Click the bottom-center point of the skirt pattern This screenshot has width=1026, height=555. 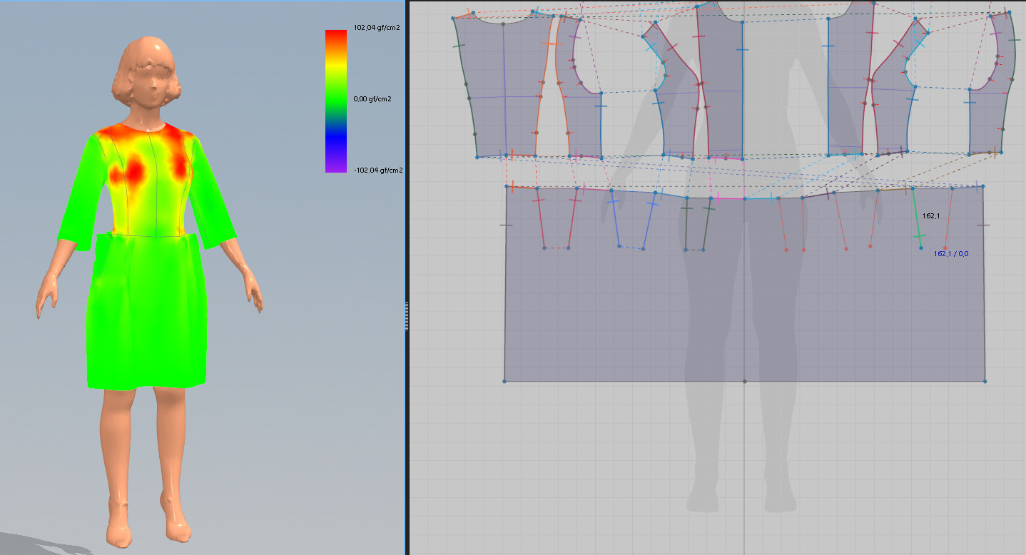(x=744, y=381)
